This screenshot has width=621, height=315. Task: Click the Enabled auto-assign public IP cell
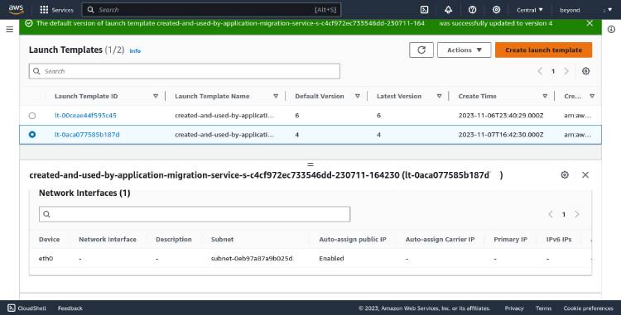pyautogui.click(x=331, y=259)
